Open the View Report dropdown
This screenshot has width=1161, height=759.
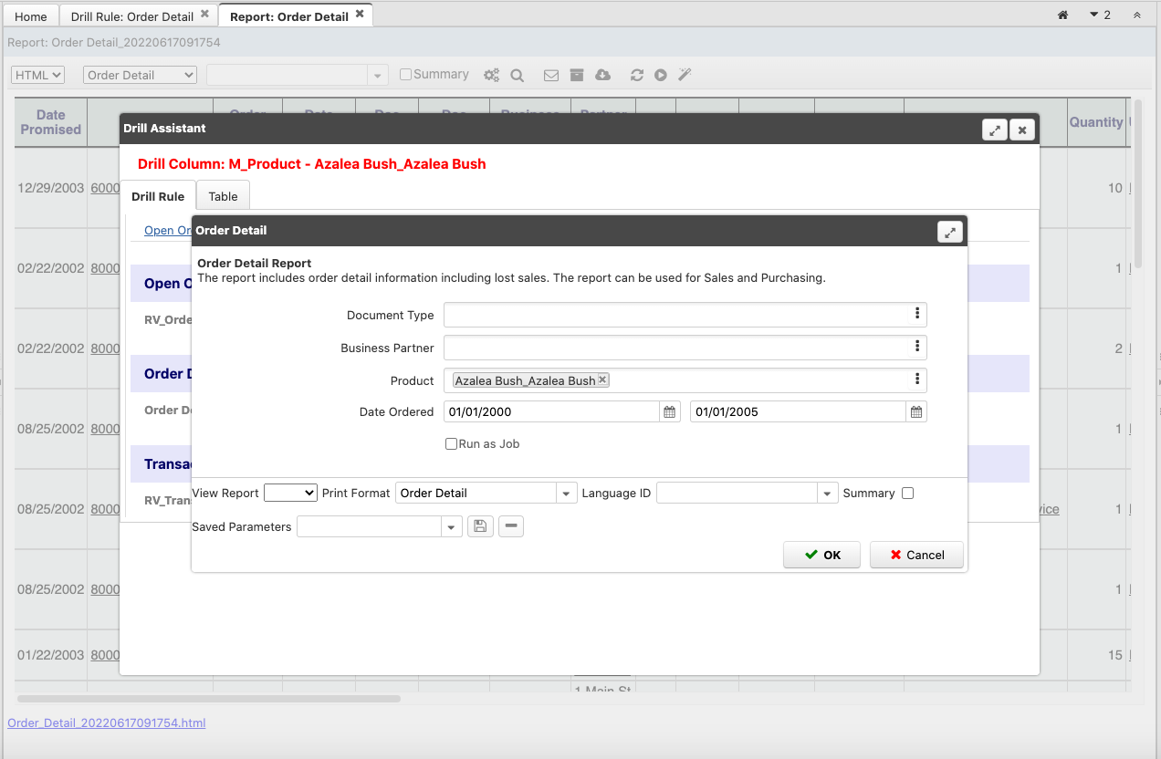click(x=290, y=494)
